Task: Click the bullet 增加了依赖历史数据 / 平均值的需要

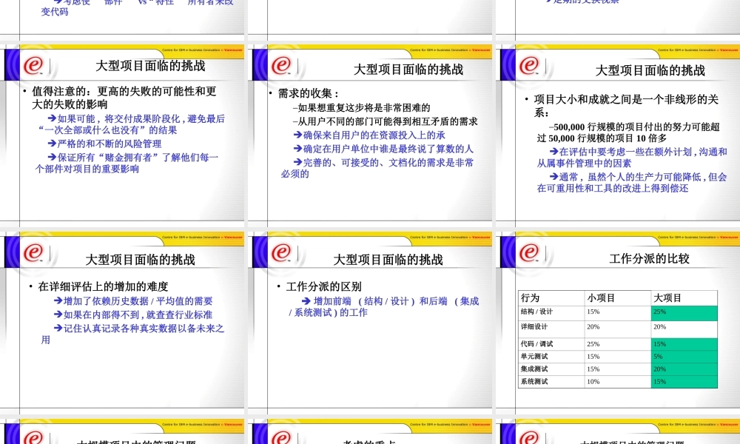Action: pyautogui.click(x=133, y=301)
